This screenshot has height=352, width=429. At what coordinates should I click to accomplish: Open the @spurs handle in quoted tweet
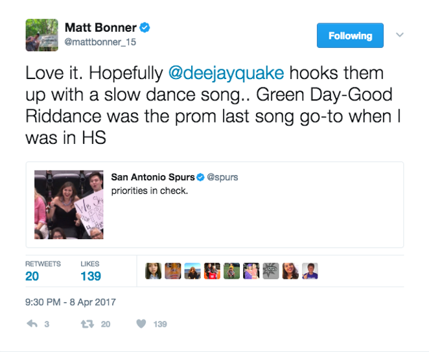tap(222, 178)
